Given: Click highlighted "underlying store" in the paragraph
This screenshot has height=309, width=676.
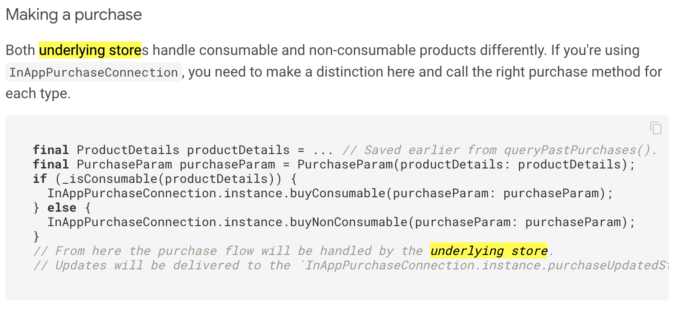Looking at the screenshot, I should pyautogui.click(x=90, y=50).
